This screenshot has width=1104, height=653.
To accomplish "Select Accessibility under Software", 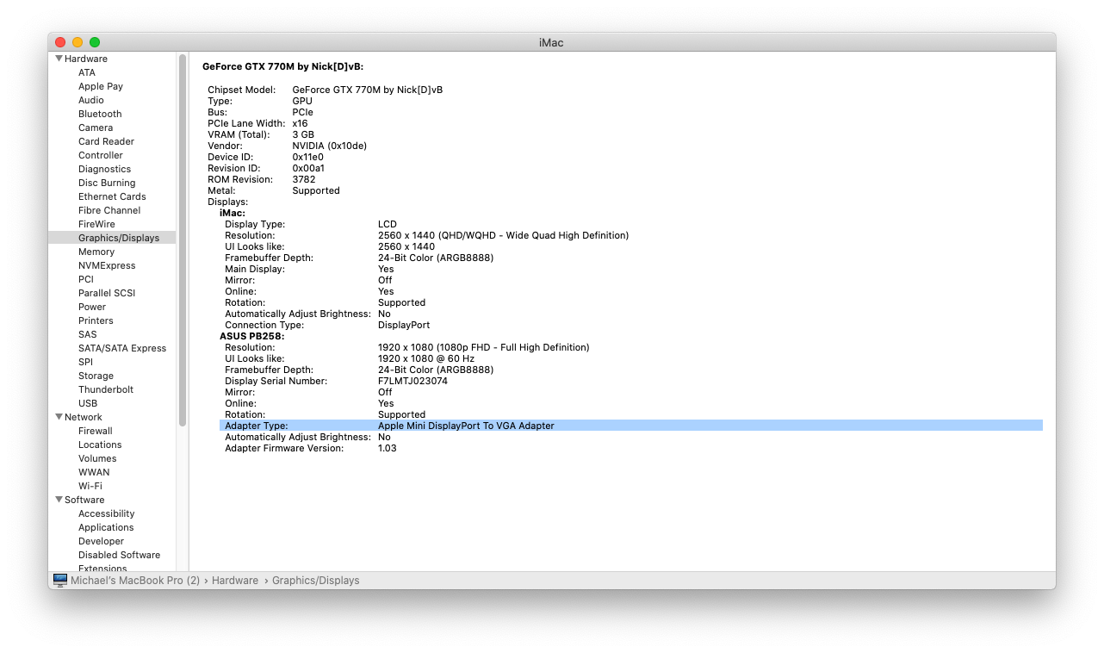I will (107, 513).
